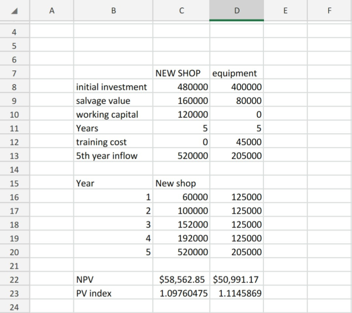Click the select-all triangle corner
Viewport: 352px width, 313px height.
pos(14,11)
